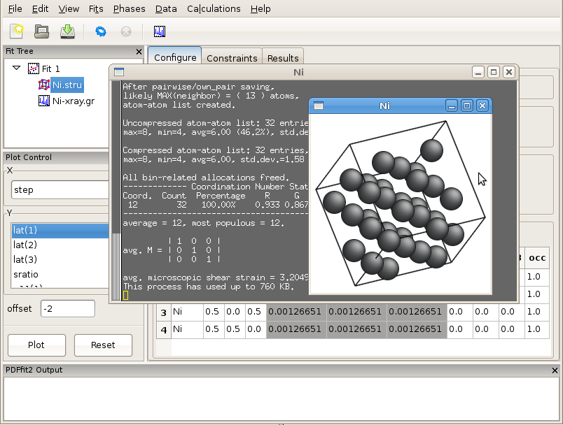This screenshot has height=425, width=563.
Task: Click window menu icon of Ni terminal window
Action: [119, 72]
